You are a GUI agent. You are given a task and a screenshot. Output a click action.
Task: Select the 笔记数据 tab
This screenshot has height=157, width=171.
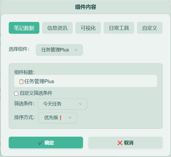tap(24, 28)
